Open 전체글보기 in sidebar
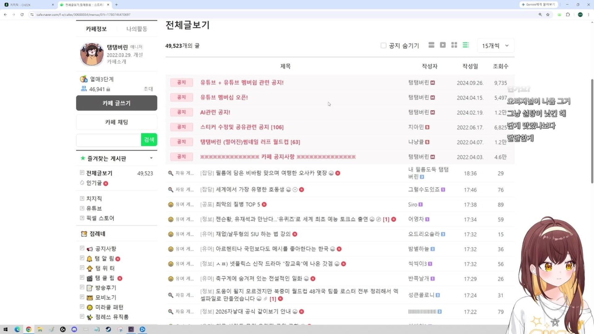 [99, 173]
